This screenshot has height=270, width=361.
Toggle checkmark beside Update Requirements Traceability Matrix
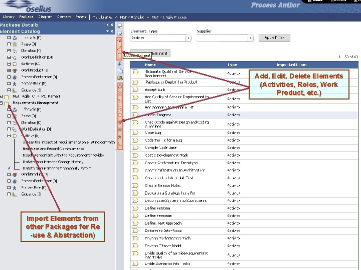tap(9, 168)
